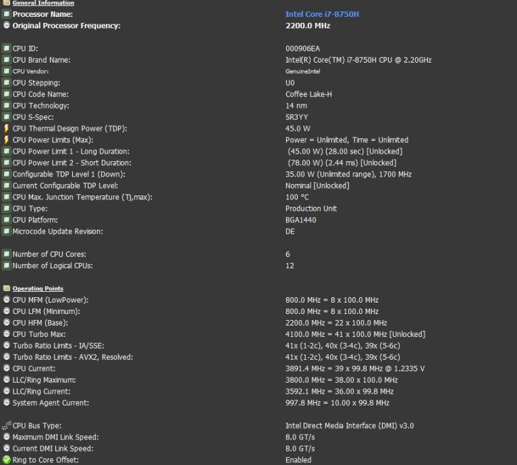
Task: Click the green check icon beside Ring to Core Offset
Action: (7, 460)
